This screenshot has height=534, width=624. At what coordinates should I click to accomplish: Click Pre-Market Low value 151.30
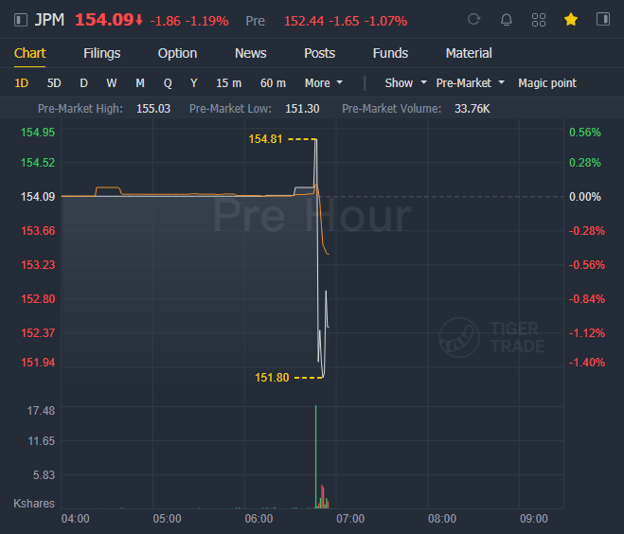302,109
